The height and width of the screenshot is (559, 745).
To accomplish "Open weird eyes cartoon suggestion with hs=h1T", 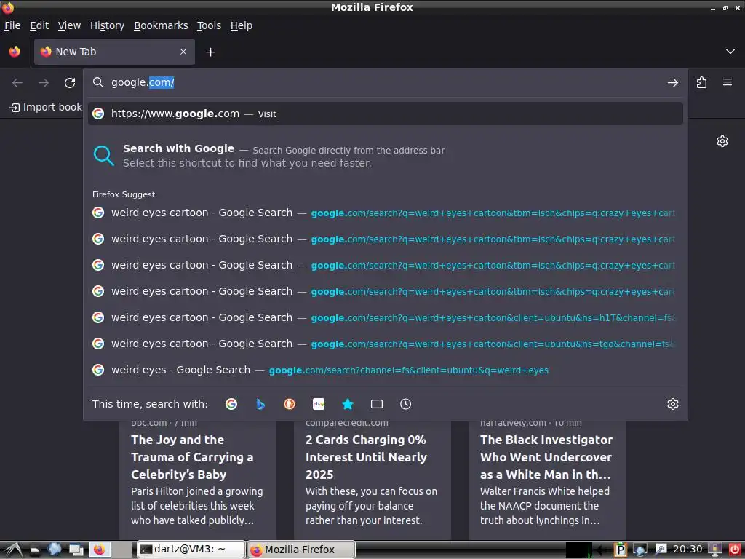I will point(386,317).
